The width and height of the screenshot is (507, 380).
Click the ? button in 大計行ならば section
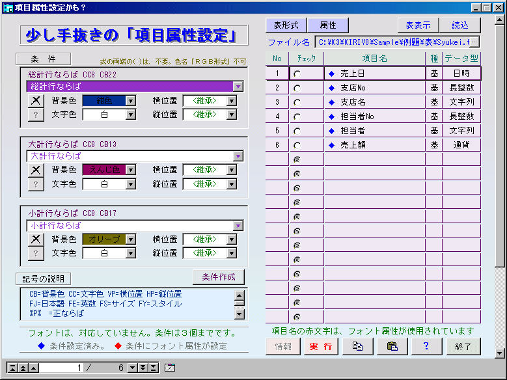pos(35,184)
